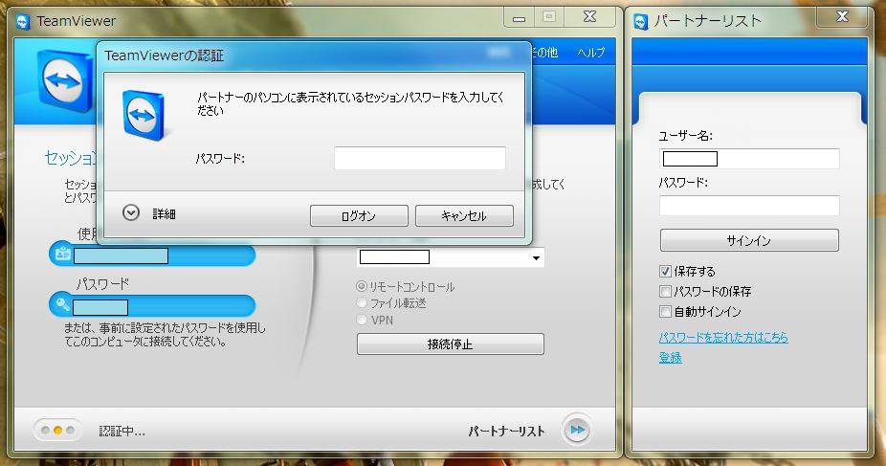
Task: Click the large TeamViewer logo in the main window
Action: tap(65, 82)
